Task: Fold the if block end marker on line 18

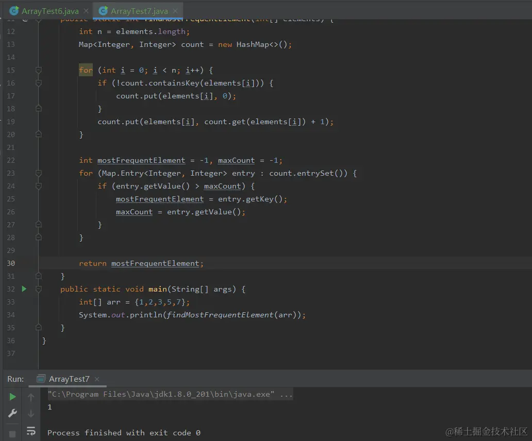Action: [38, 109]
